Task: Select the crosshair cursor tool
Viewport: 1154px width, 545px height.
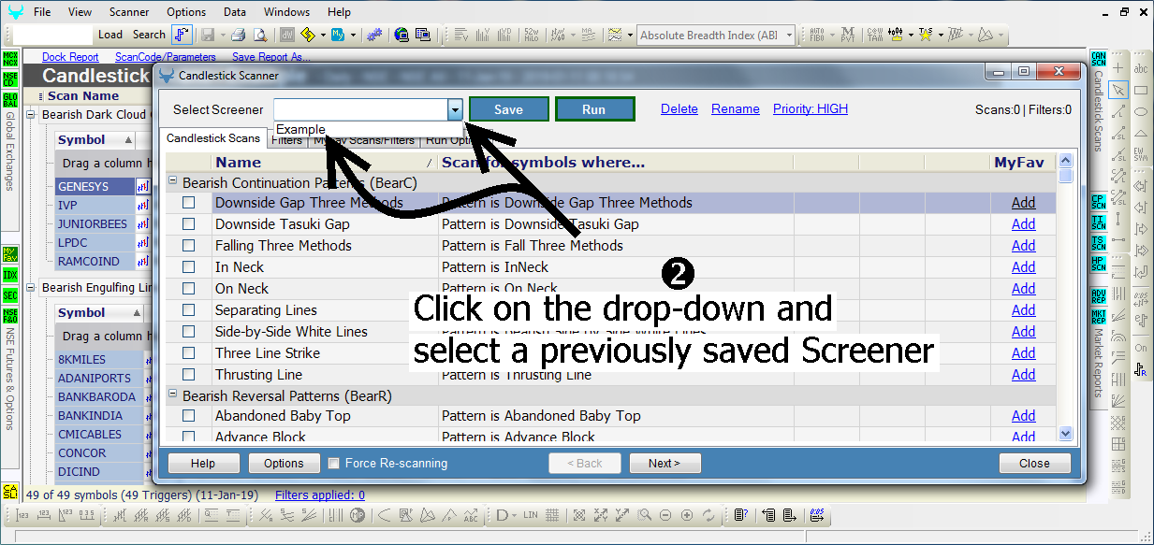Action: [1118, 68]
